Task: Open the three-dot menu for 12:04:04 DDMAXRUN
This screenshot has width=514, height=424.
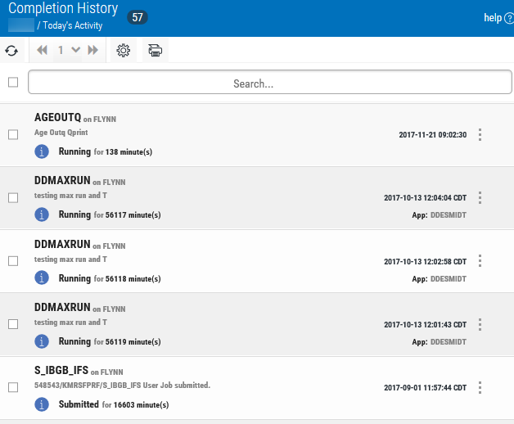Action: [x=480, y=197]
